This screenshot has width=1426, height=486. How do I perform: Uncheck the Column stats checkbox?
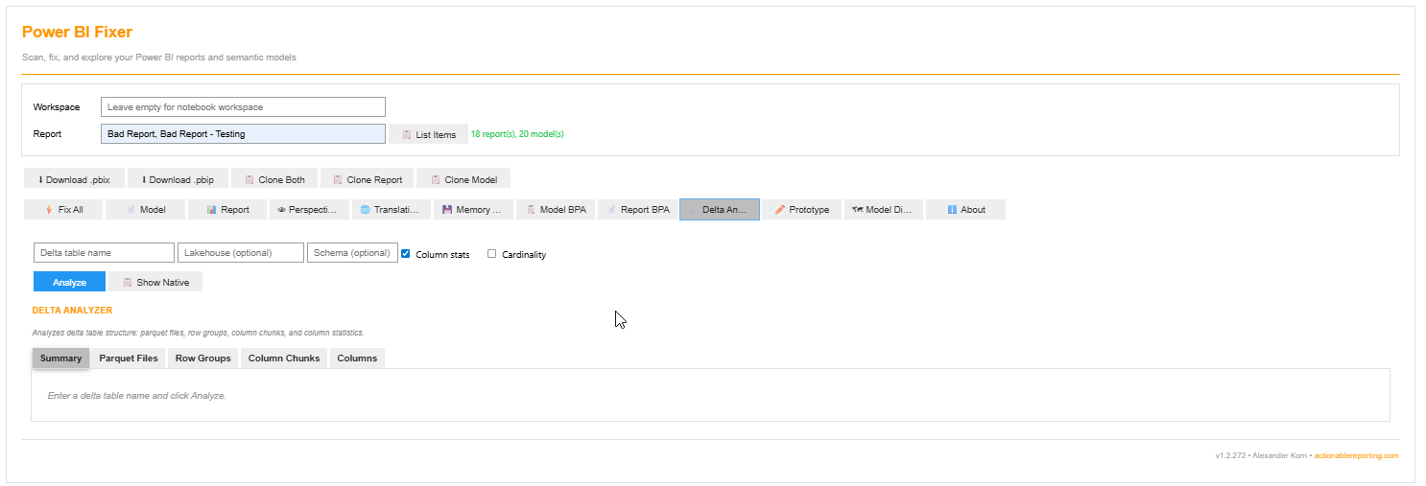[406, 254]
